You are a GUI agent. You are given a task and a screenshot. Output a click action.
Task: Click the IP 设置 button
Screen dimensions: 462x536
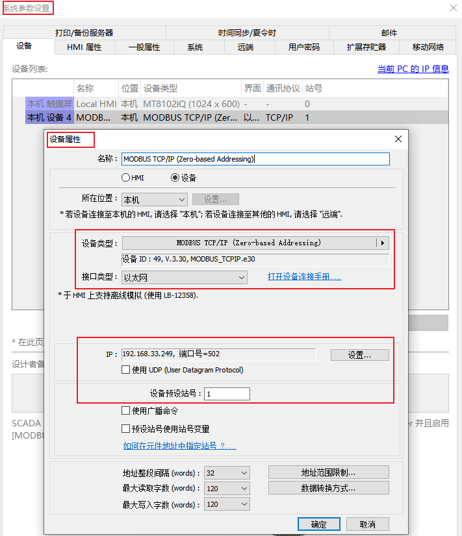[x=359, y=355]
